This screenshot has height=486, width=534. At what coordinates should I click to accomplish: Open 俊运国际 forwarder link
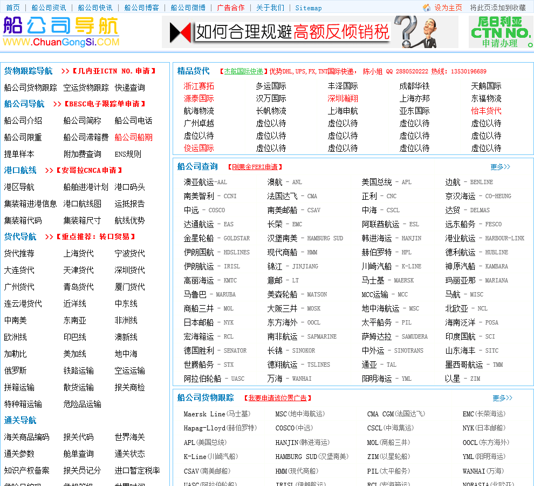198,148
